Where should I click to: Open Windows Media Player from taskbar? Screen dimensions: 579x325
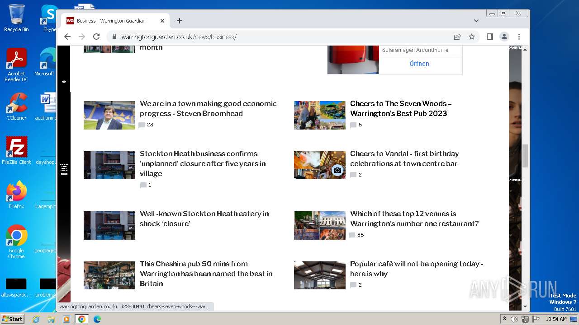point(66,319)
